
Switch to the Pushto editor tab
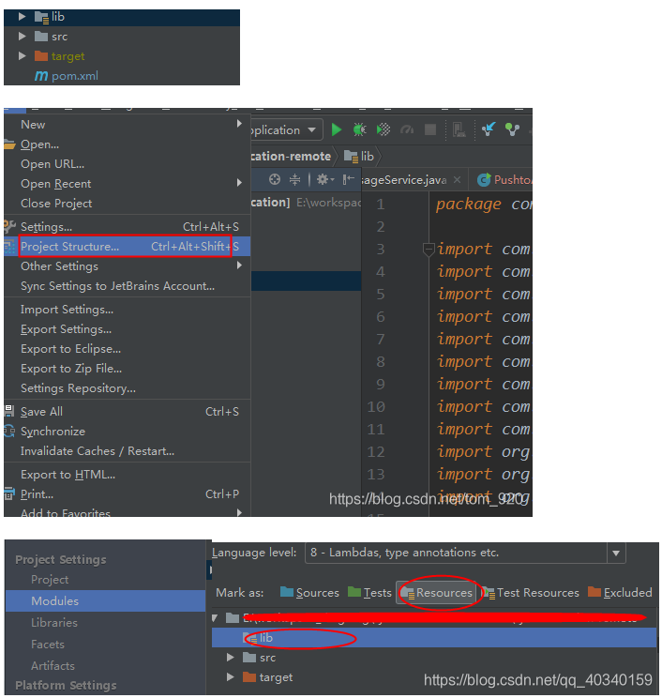[x=504, y=180]
